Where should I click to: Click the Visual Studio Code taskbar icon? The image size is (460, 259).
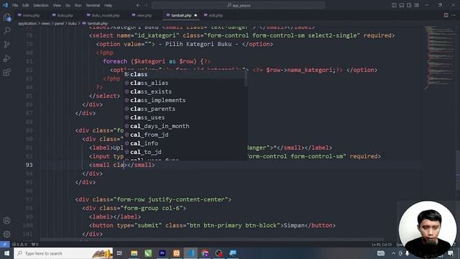coord(190,253)
